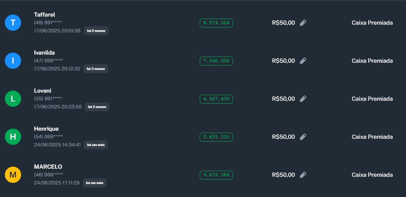Select ticket number 8.574.324 badge
406x197 pixels.
216,23
